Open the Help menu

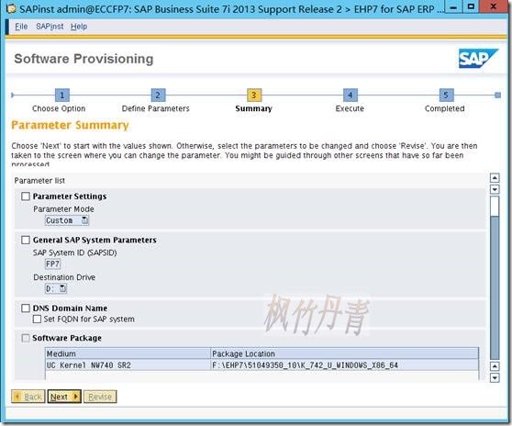[79, 27]
